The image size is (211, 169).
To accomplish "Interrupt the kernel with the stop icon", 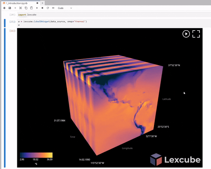I will [x=42, y=8].
